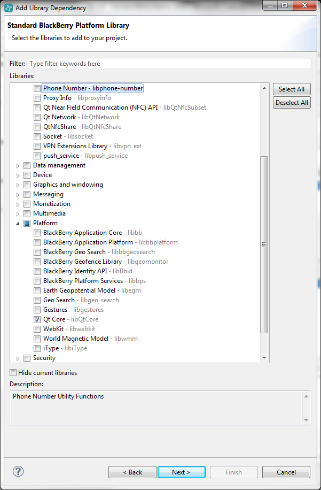Click the libraries list scroll up arrow
This screenshot has width=321, height=490.
coord(264,88)
